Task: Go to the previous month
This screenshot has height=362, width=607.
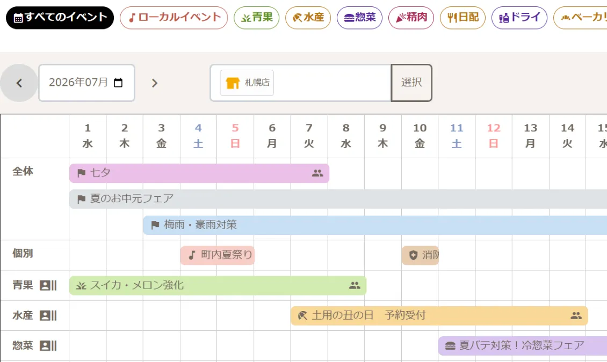Action: click(19, 83)
